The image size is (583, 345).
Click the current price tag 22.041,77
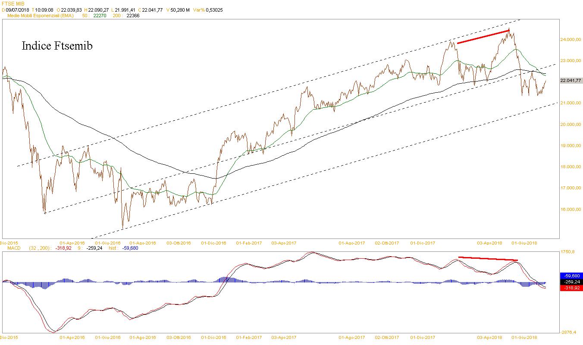pos(570,81)
